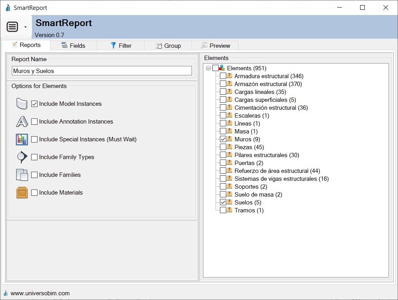Click the Pilares estructurales (30) category icon
This screenshot has width=398, height=300.
229,155
